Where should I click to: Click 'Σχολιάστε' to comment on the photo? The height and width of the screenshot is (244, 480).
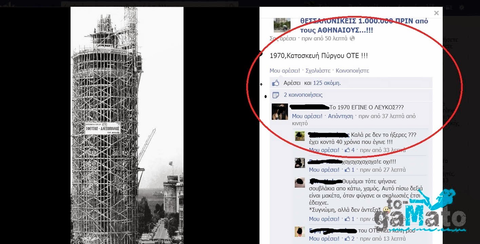coord(318,71)
